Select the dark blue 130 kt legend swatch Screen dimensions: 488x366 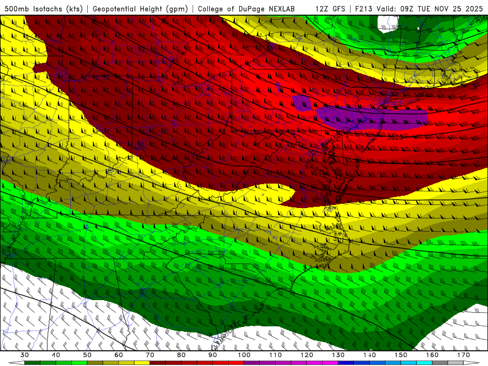point(346,363)
